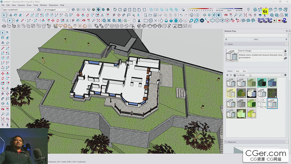This screenshot has height=164, width=291.
Task: Open the styles Details arrow menu
Action: (x=285, y=75)
